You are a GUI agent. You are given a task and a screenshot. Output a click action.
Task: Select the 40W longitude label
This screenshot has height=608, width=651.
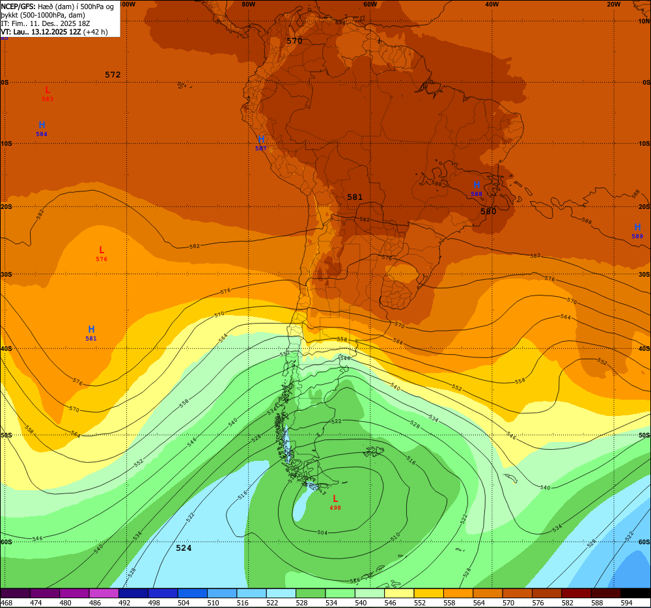(492, 4)
